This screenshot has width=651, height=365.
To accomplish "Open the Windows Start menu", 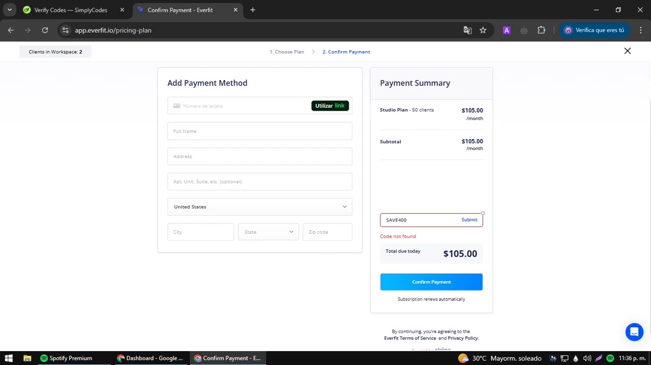I will point(9,358).
